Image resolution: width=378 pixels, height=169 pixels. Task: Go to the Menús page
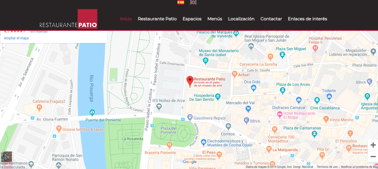tap(215, 19)
